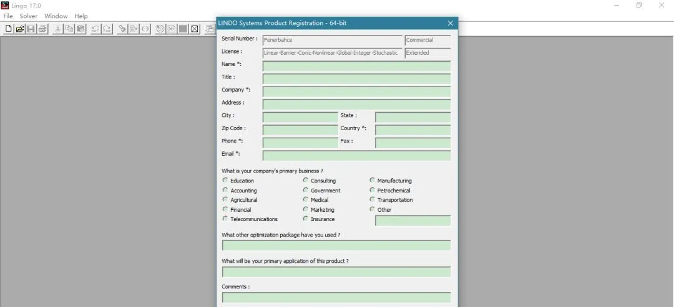The width and height of the screenshot is (674, 307).
Task: Pick the Marketing option
Action: pos(306,209)
